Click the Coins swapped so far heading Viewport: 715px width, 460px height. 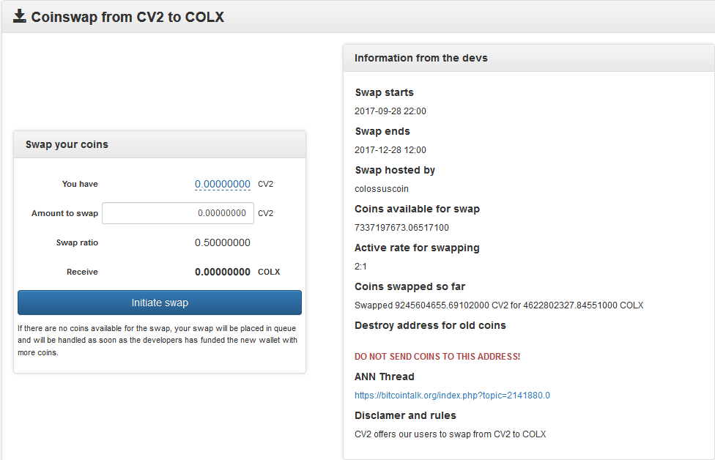pos(410,286)
